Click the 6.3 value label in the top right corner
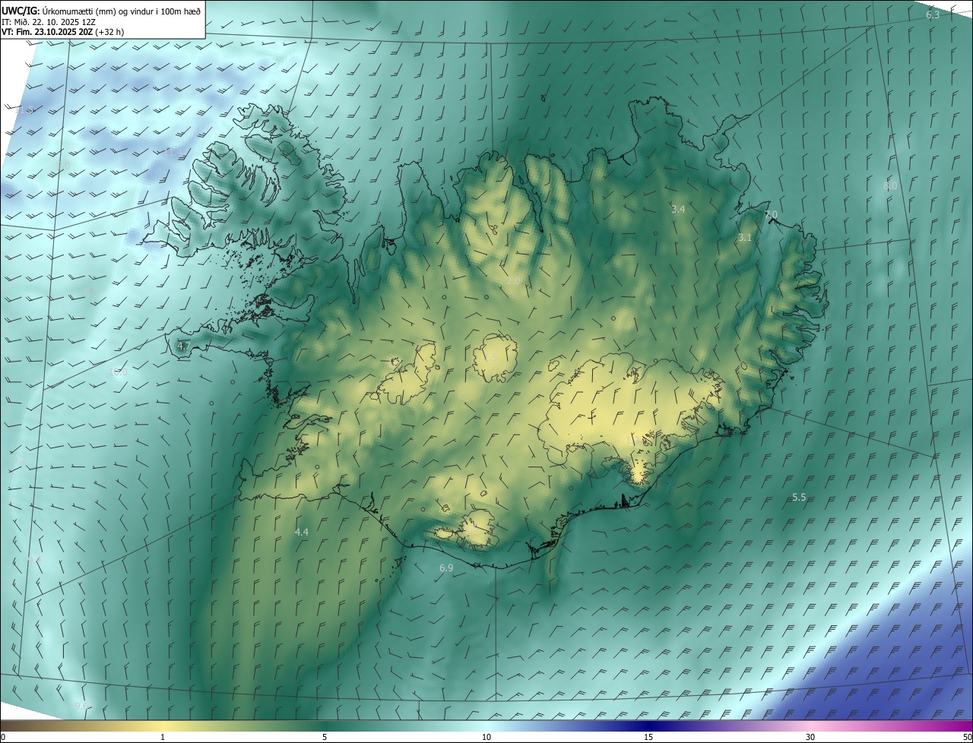The height and width of the screenshot is (743, 973). [933, 15]
